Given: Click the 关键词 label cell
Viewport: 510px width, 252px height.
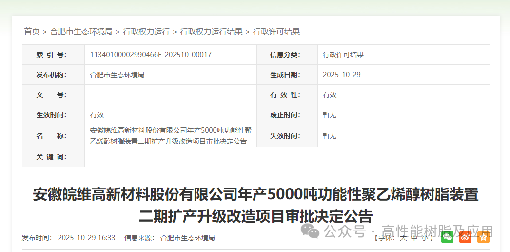Looking at the screenshot, I should 53,157.
